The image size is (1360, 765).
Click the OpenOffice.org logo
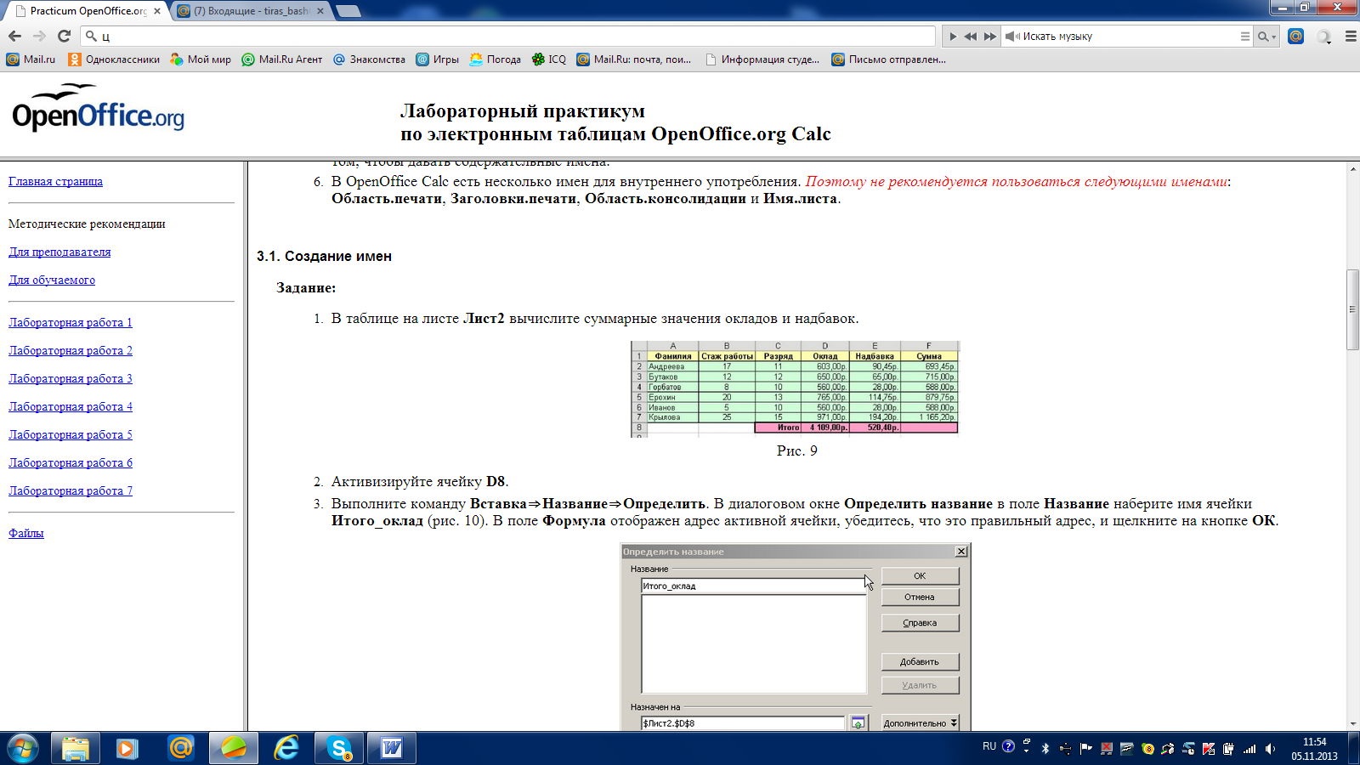98,108
